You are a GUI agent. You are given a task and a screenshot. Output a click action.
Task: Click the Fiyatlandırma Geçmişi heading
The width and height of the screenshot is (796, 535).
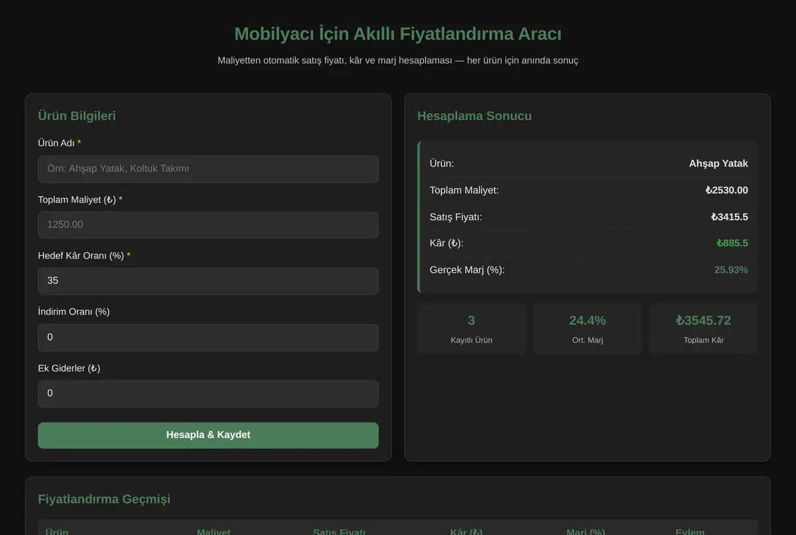point(104,499)
